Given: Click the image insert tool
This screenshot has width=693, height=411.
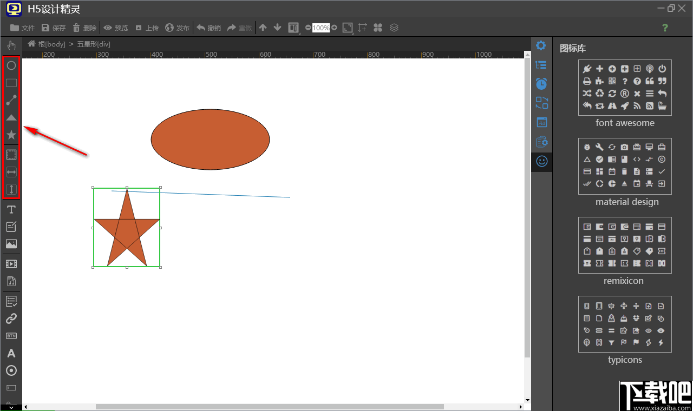Looking at the screenshot, I should (11, 244).
